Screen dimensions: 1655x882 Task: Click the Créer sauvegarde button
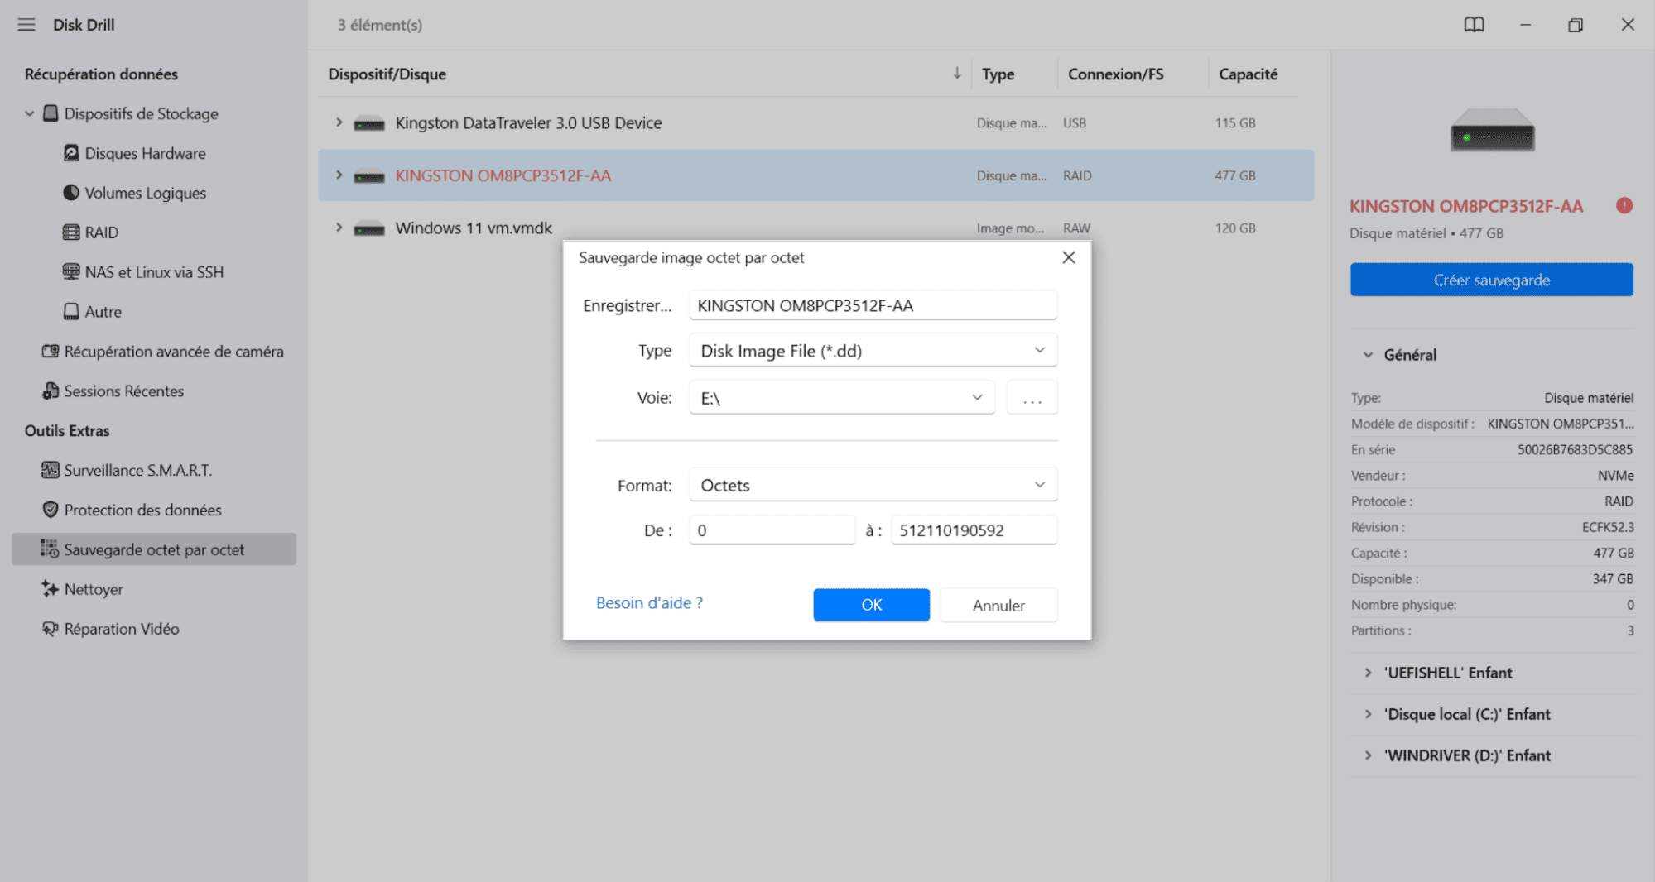coord(1491,280)
